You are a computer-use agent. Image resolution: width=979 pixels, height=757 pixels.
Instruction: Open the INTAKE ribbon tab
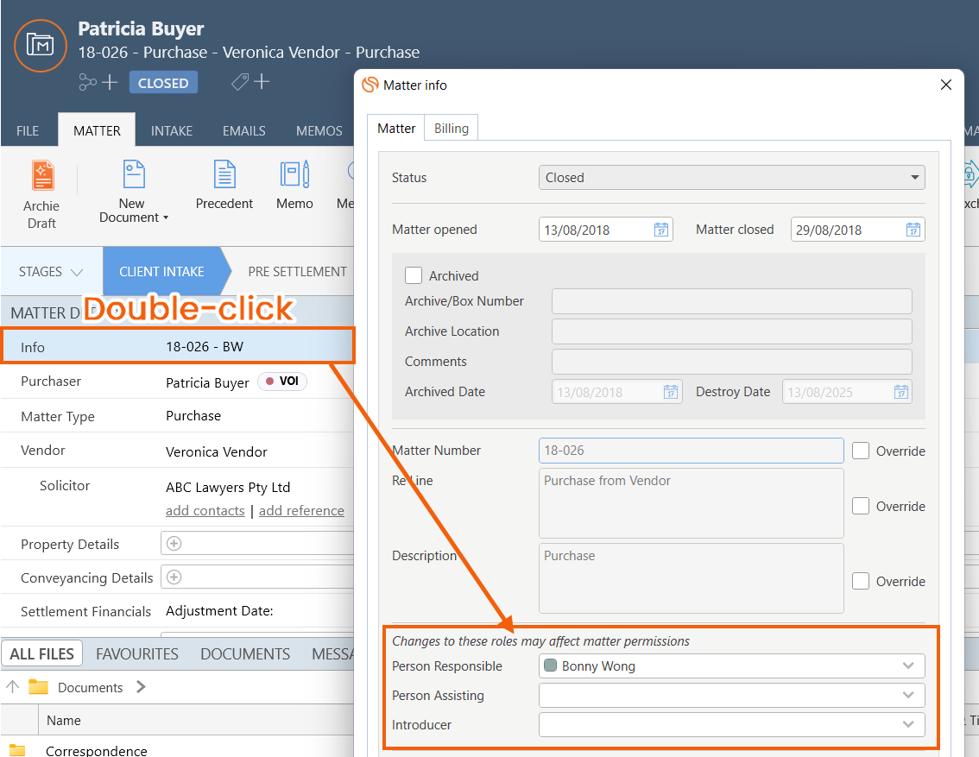coord(172,131)
